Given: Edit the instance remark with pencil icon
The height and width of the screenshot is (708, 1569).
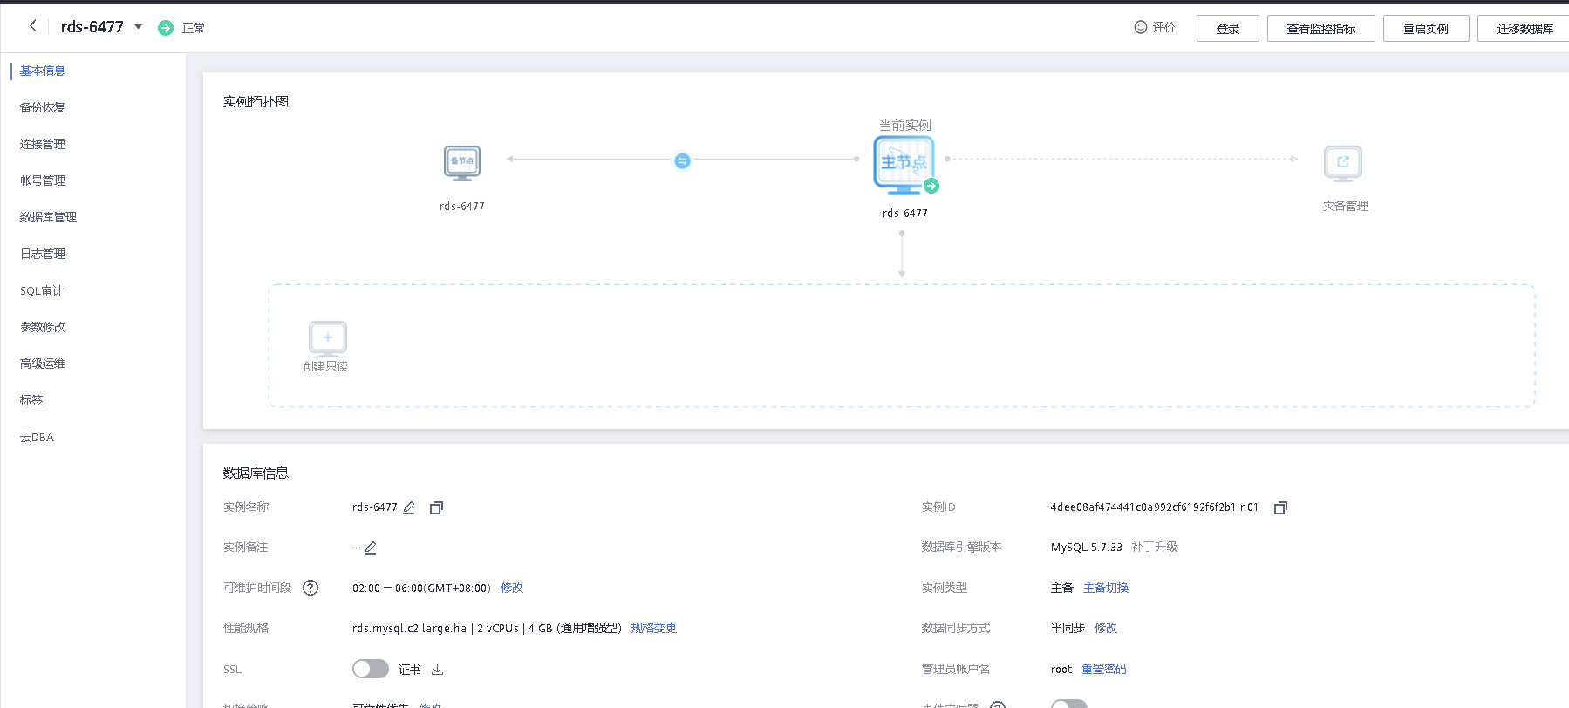Looking at the screenshot, I should click(x=371, y=548).
